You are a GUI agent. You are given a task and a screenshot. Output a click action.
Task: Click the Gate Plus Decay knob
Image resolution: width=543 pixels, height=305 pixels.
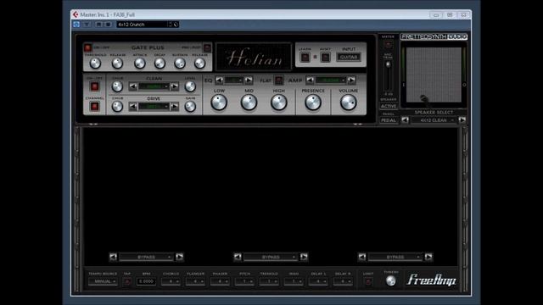pyautogui.click(x=160, y=64)
